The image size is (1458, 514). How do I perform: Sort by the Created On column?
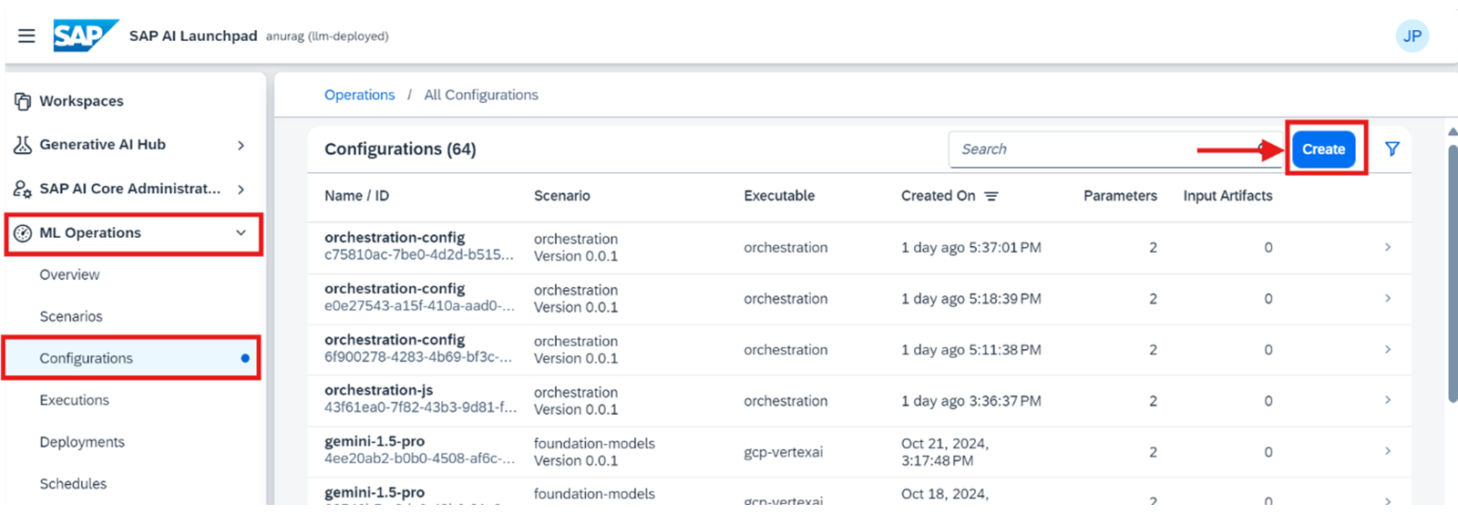(938, 196)
